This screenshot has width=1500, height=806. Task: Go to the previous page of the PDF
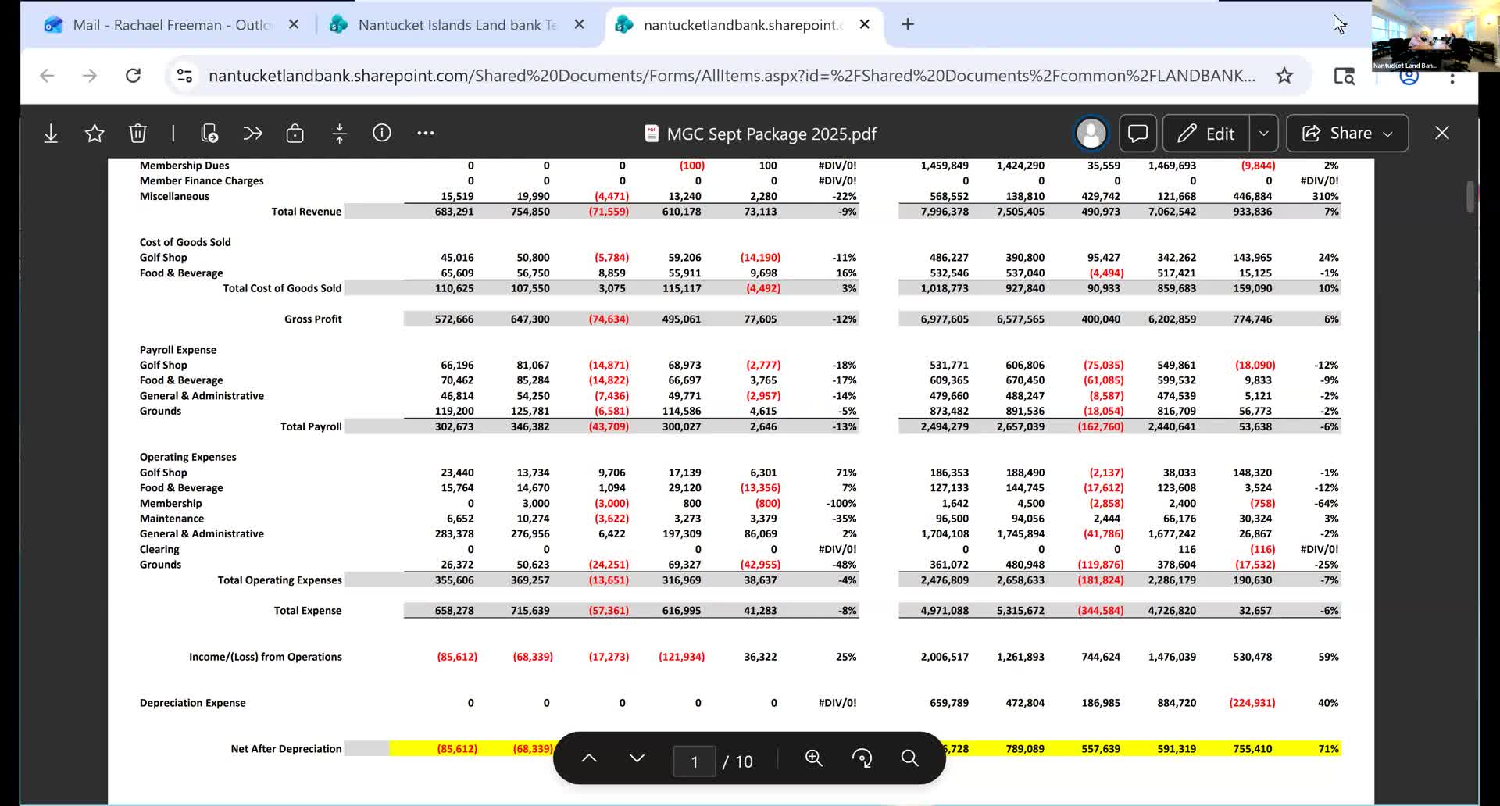[x=589, y=758]
